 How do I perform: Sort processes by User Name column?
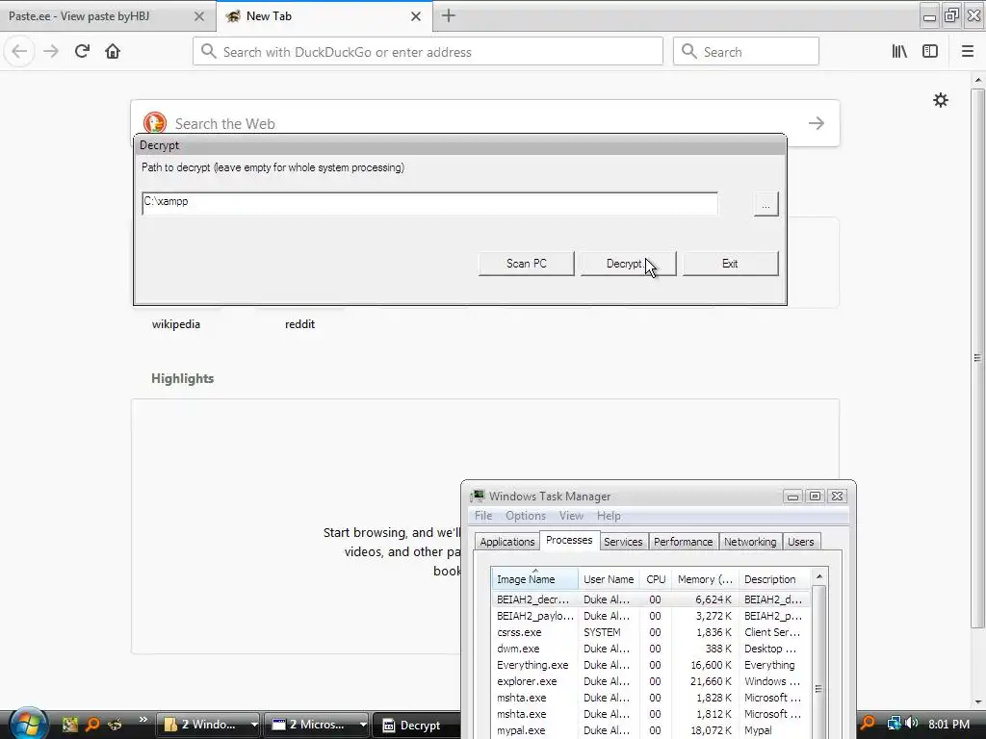[x=609, y=579]
